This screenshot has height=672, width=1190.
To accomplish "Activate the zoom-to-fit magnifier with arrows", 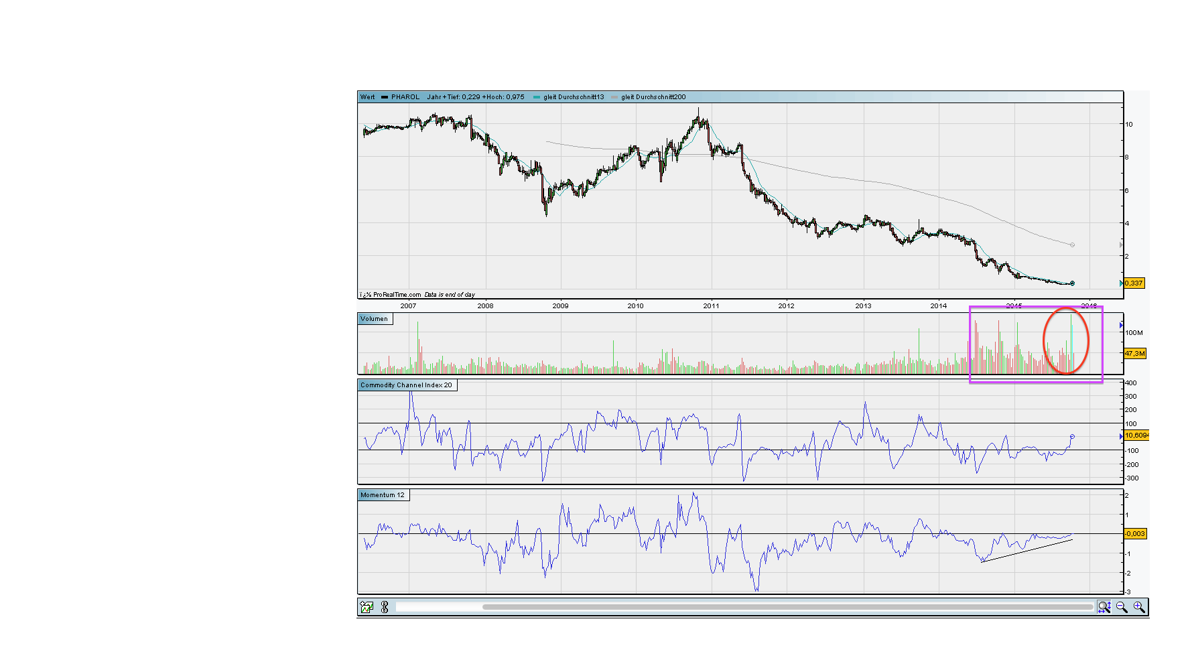I will click(1104, 607).
